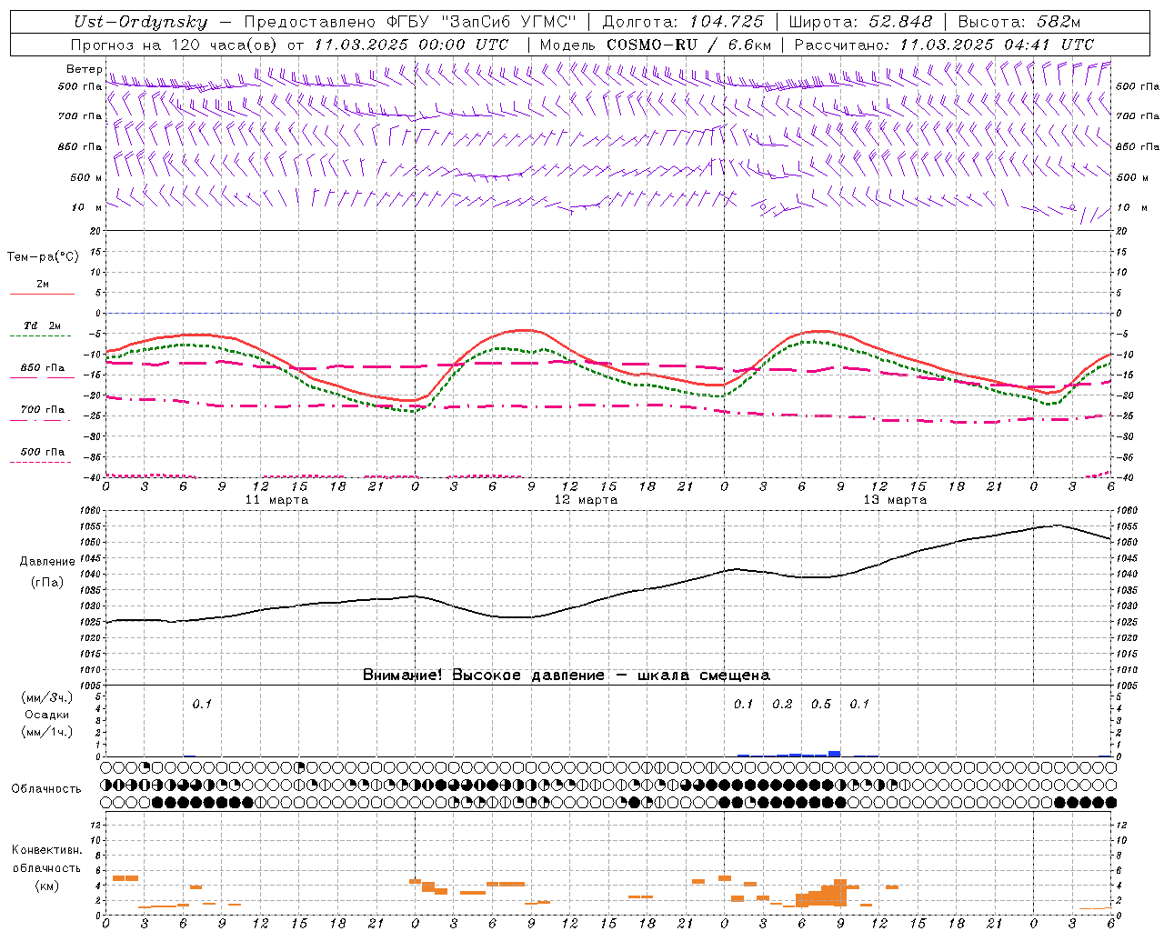
Task: Click the Рассчитано: 11.03.2025 04:41 UTC timestamp
Action: pyautogui.click(x=944, y=45)
